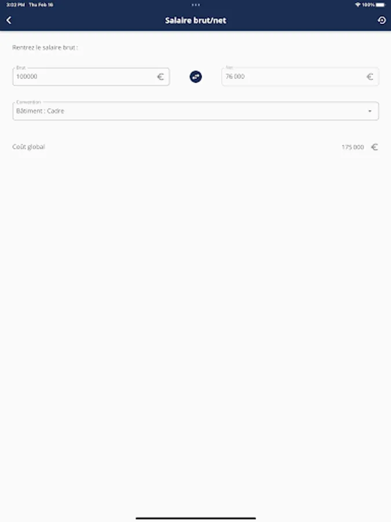The image size is (391, 522).
Task: Focus the Brut input showing 100000
Action: coord(91,77)
